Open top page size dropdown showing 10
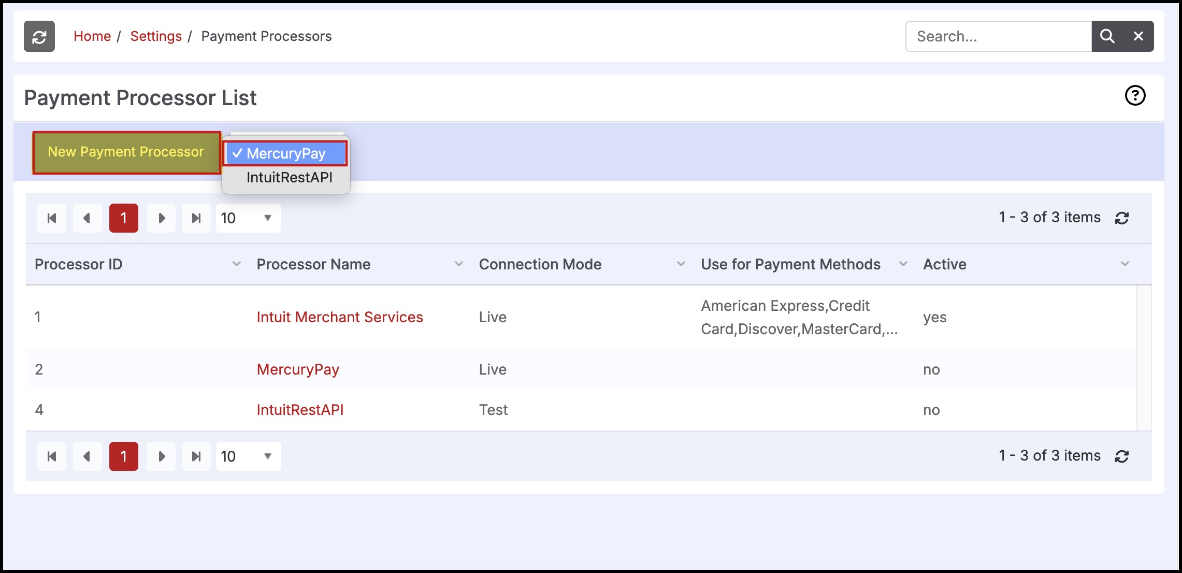The width and height of the screenshot is (1182, 573). click(249, 218)
